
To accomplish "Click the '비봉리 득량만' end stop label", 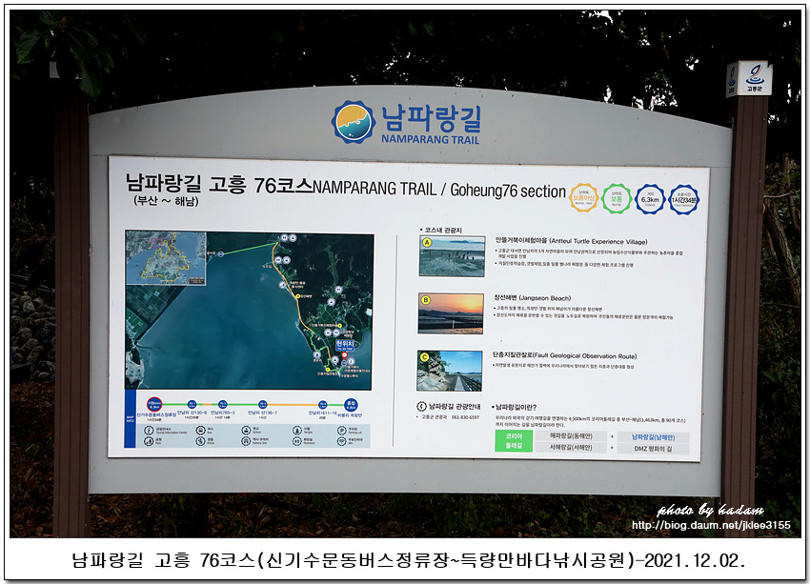I will [350, 415].
